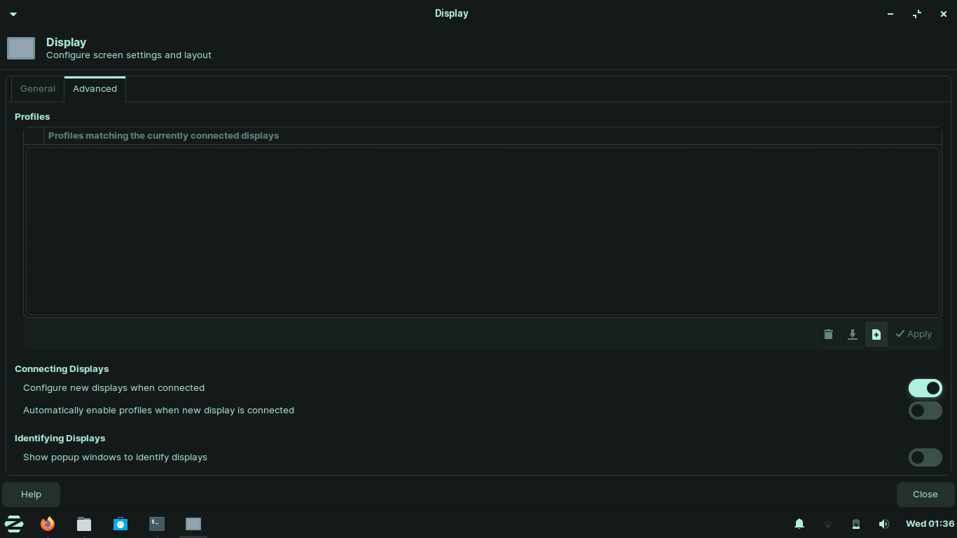Click the delete profile trash icon
Image resolution: width=957 pixels, height=538 pixels.
pyautogui.click(x=828, y=334)
